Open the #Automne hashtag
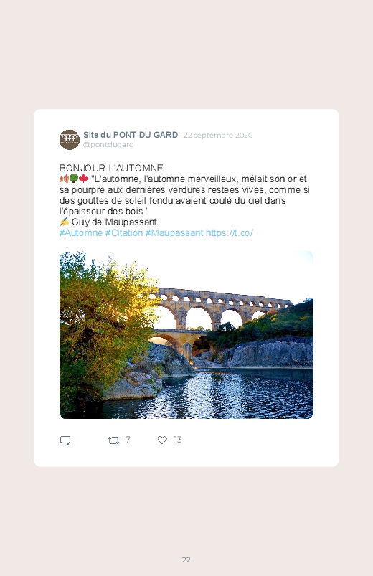 [81, 233]
